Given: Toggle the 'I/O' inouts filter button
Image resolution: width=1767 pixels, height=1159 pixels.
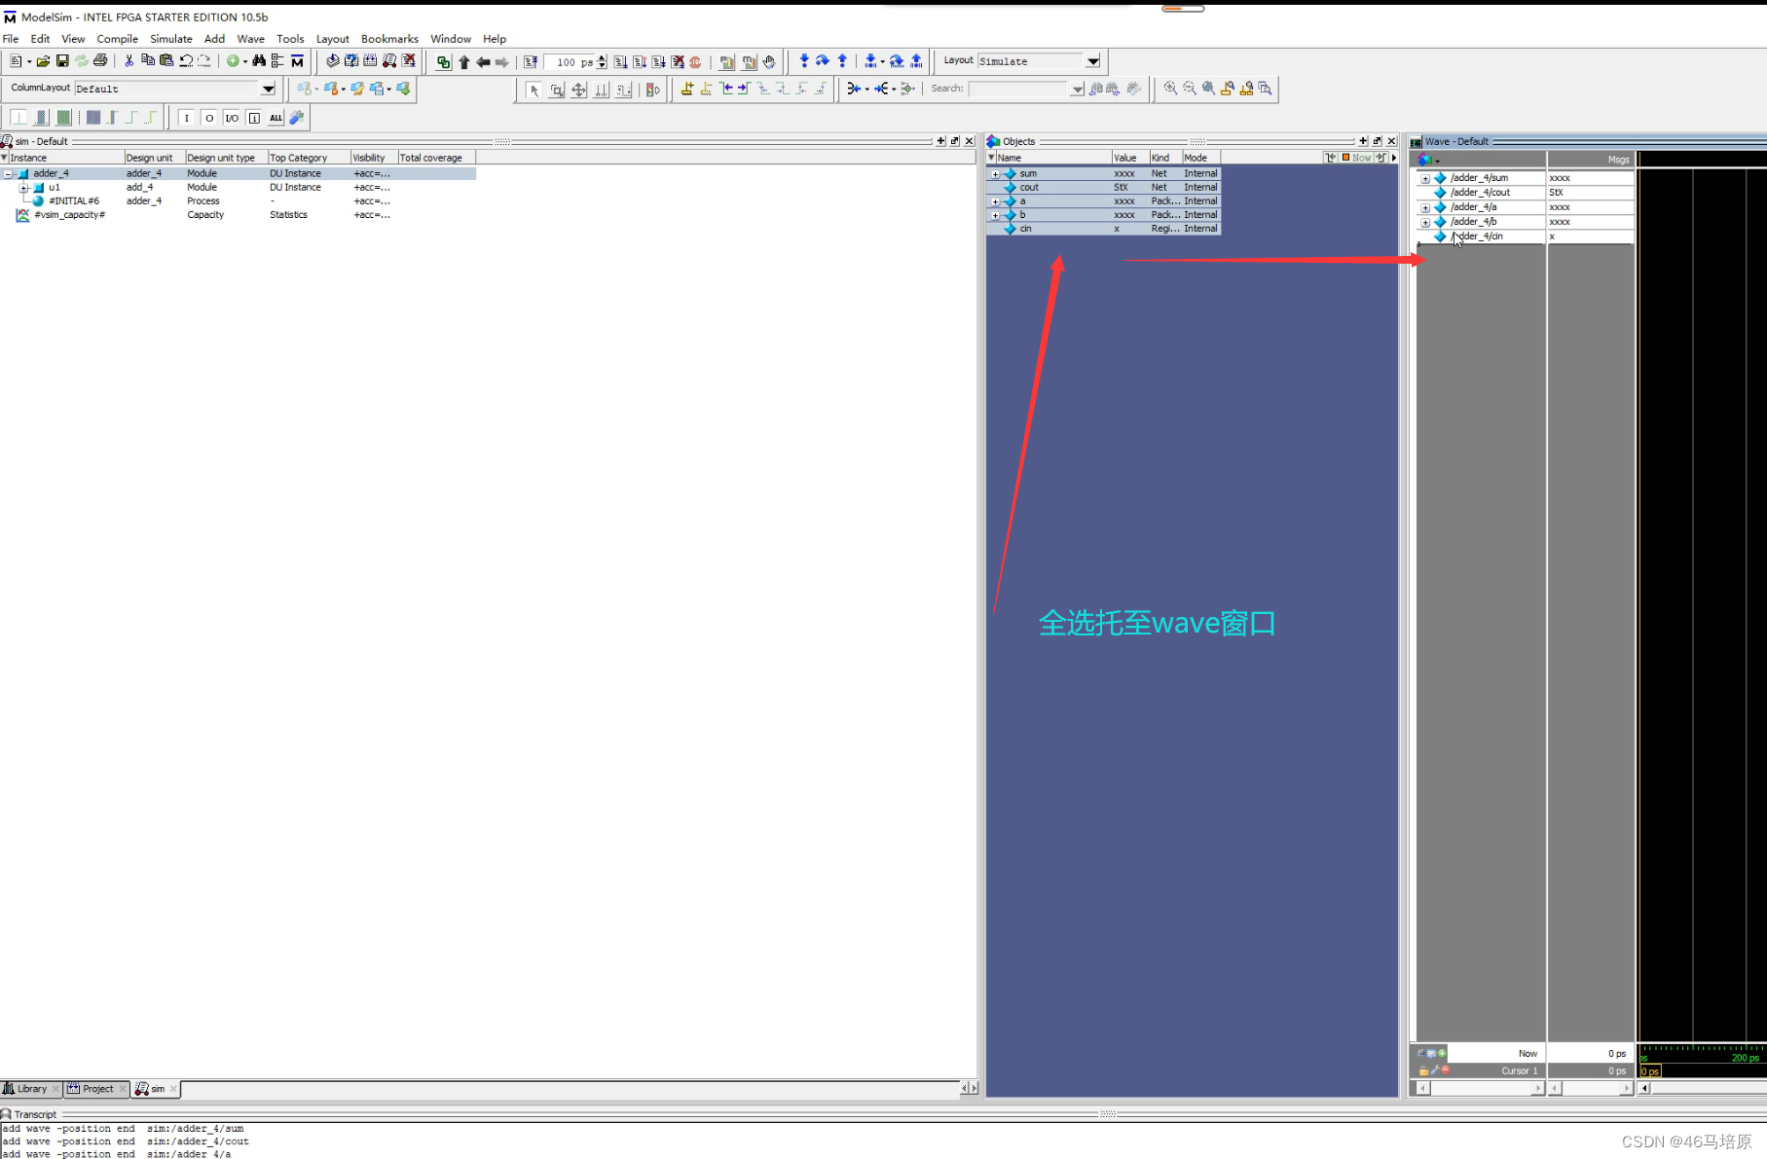Looking at the screenshot, I should click(232, 118).
